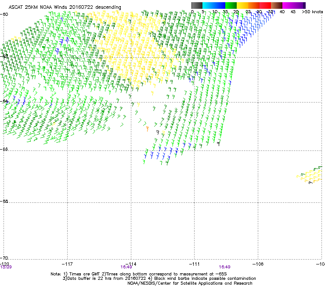Click the '-66' latitude axis label
The width and height of the screenshot is (325, 286).
click(4, 149)
